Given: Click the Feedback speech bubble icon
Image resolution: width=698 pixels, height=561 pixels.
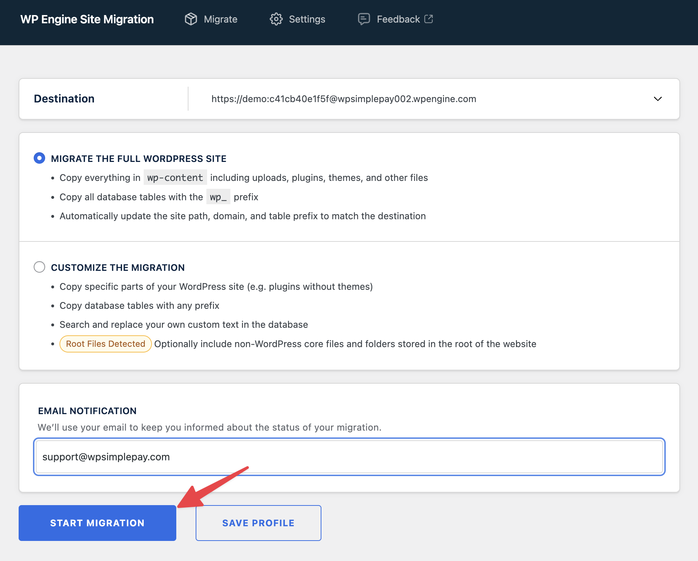Looking at the screenshot, I should (364, 19).
